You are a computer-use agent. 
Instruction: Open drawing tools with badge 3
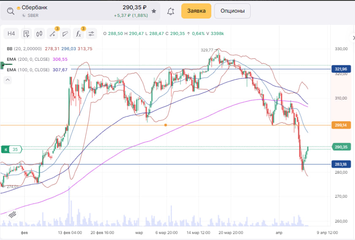52,34
